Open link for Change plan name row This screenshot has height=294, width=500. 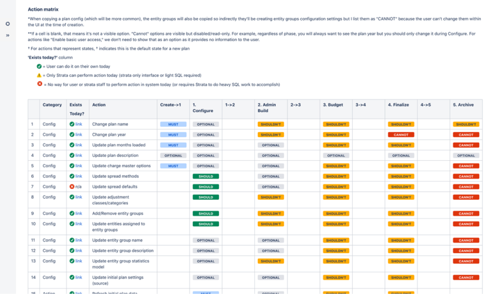point(79,124)
